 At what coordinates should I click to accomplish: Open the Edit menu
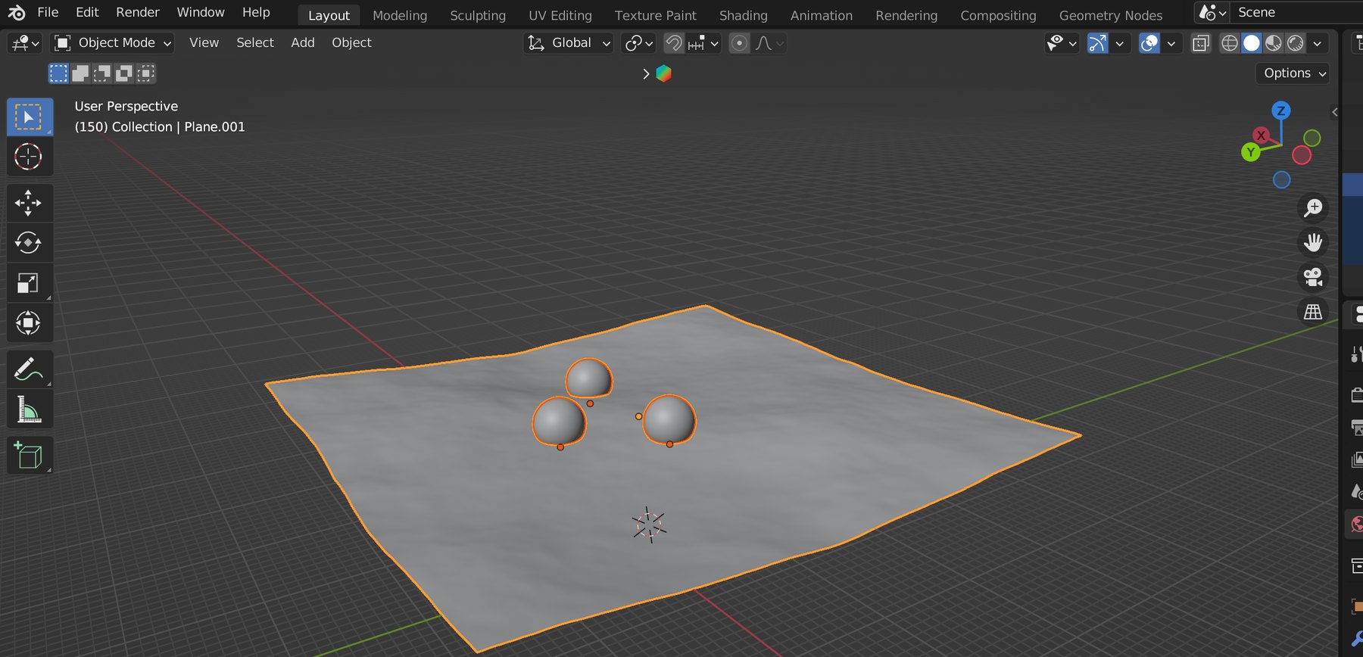[x=87, y=12]
